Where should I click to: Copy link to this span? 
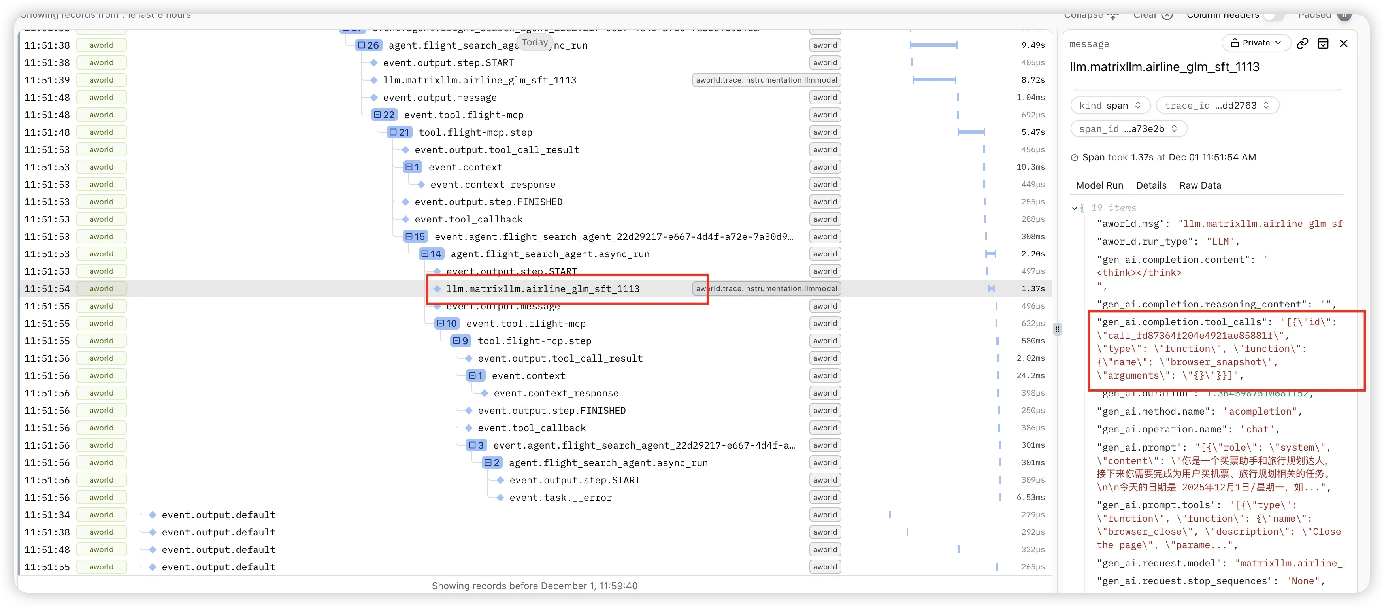click(x=1302, y=43)
